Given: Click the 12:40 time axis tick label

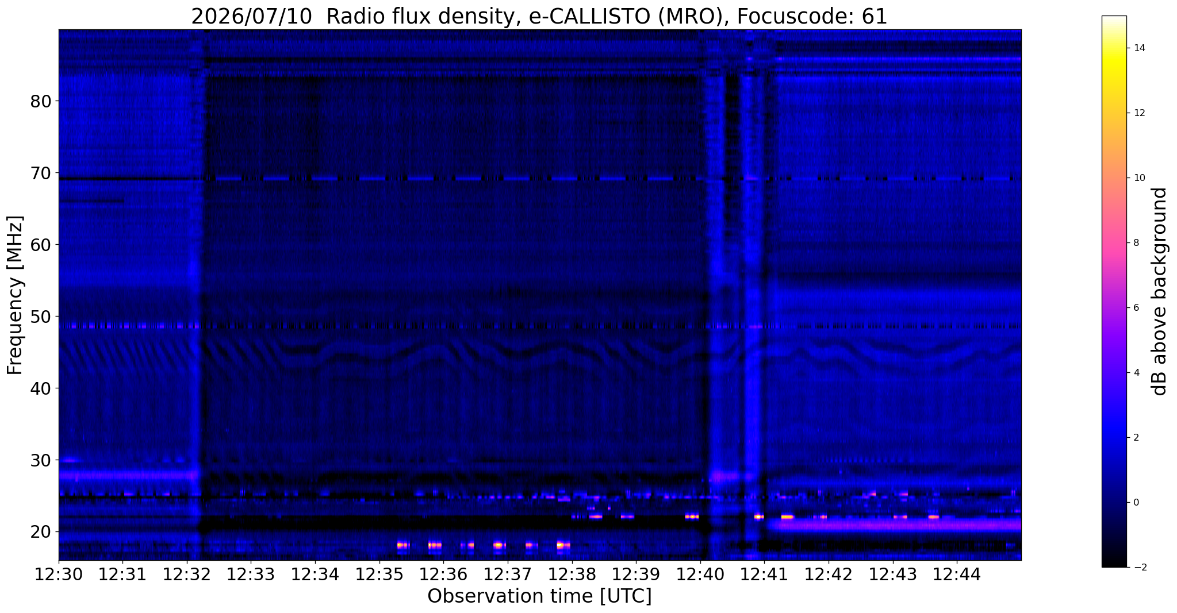Looking at the screenshot, I should [x=700, y=575].
